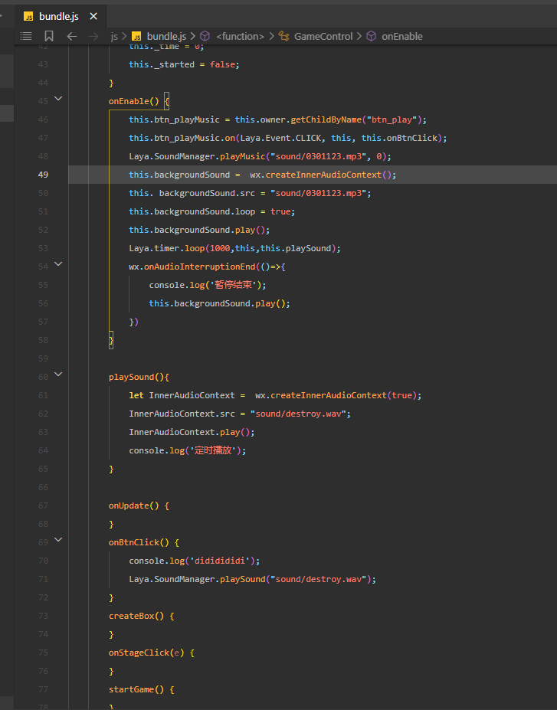This screenshot has width=557, height=710.
Task: Toggle the bookmark icon in breadcrumb bar
Action: 49,36
